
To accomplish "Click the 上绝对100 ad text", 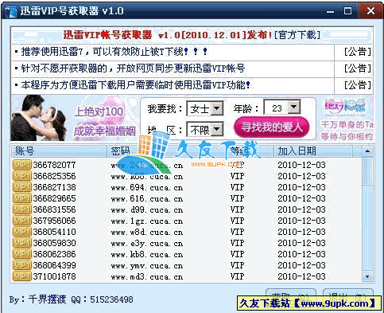I will (99, 112).
